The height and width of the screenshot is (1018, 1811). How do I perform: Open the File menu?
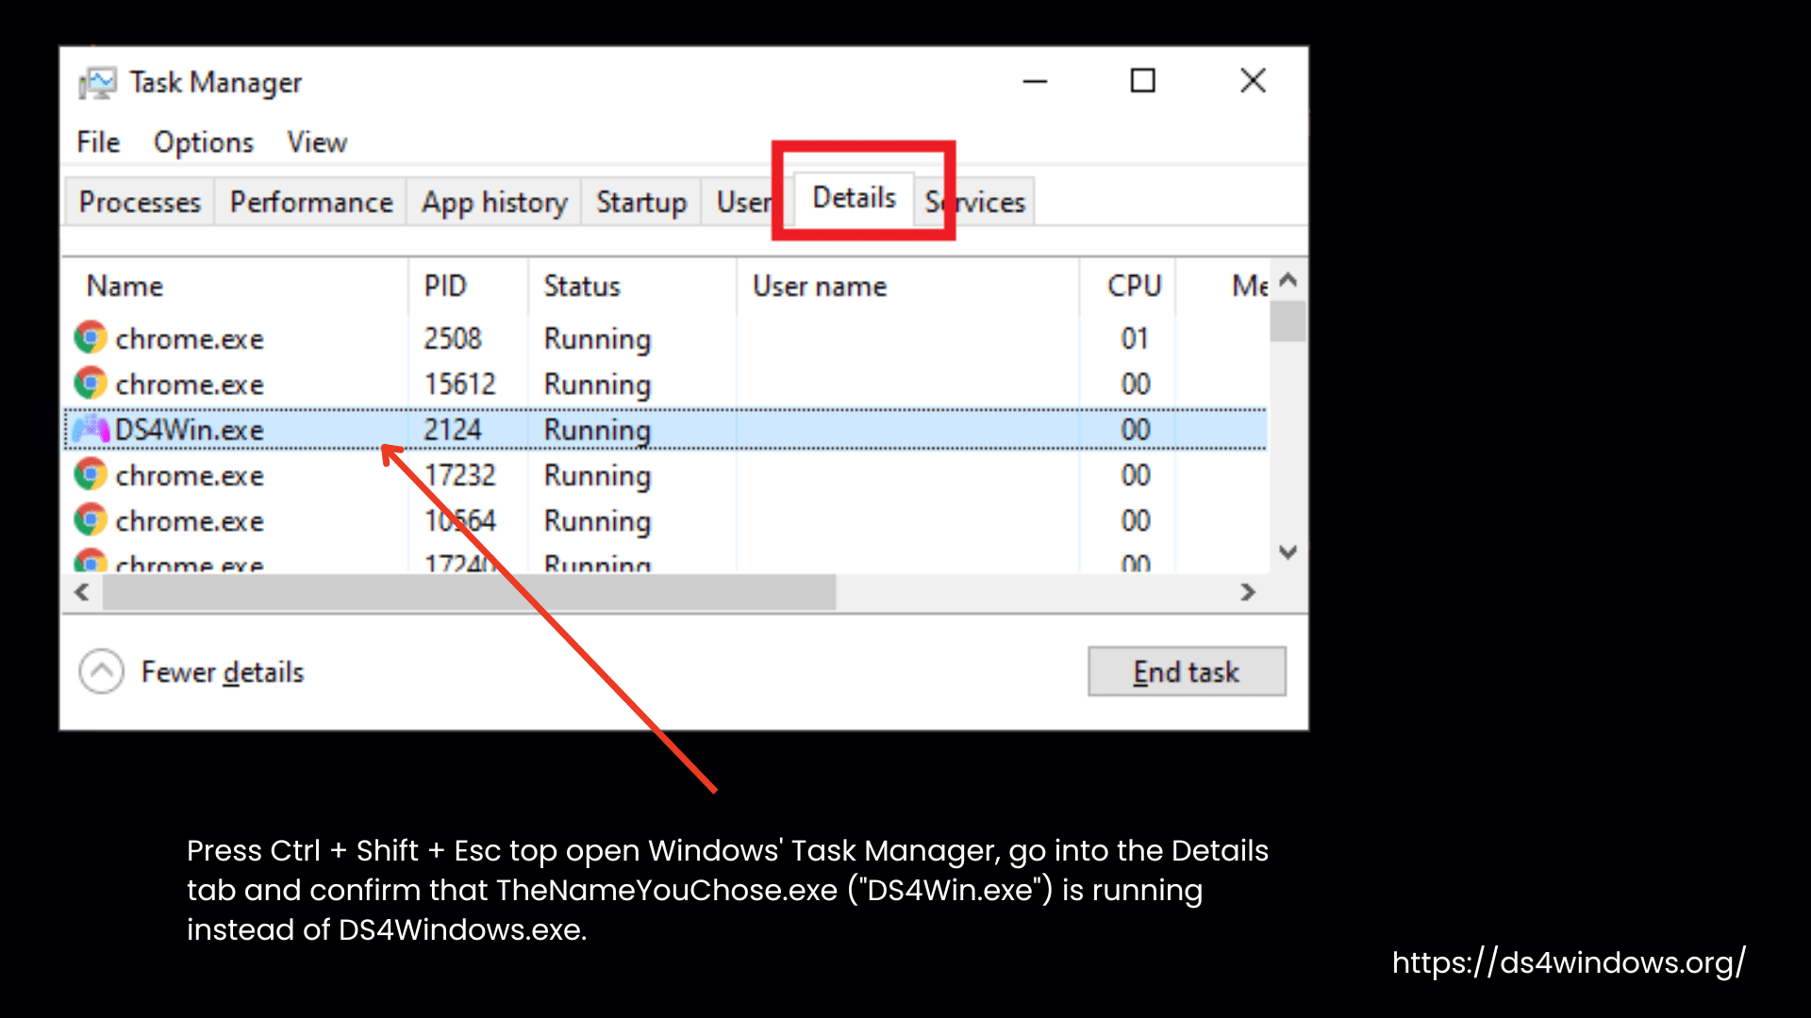click(98, 142)
